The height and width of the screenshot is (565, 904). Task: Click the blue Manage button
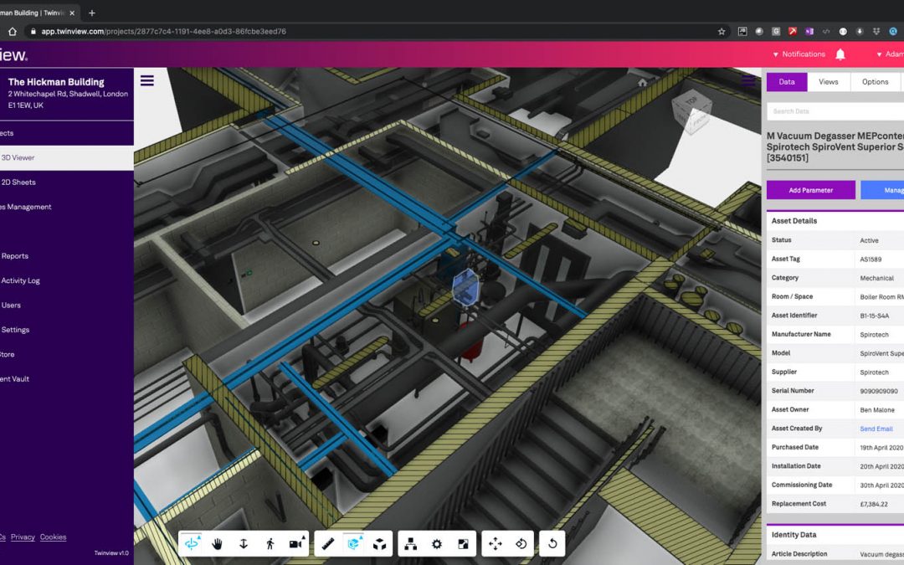(882, 190)
